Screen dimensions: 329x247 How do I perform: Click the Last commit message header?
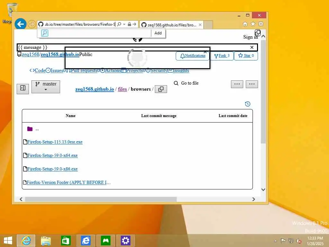[x=159, y=116]
